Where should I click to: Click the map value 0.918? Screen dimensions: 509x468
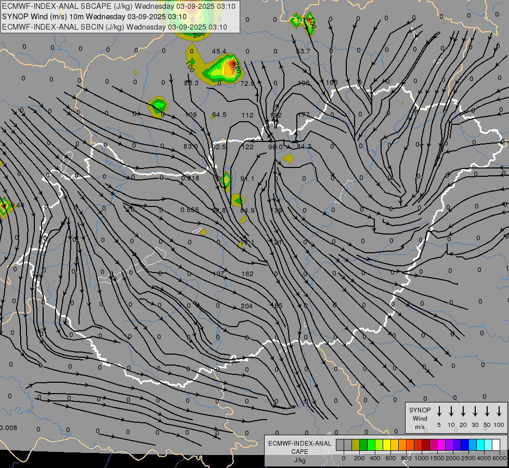tap(190, 178)
